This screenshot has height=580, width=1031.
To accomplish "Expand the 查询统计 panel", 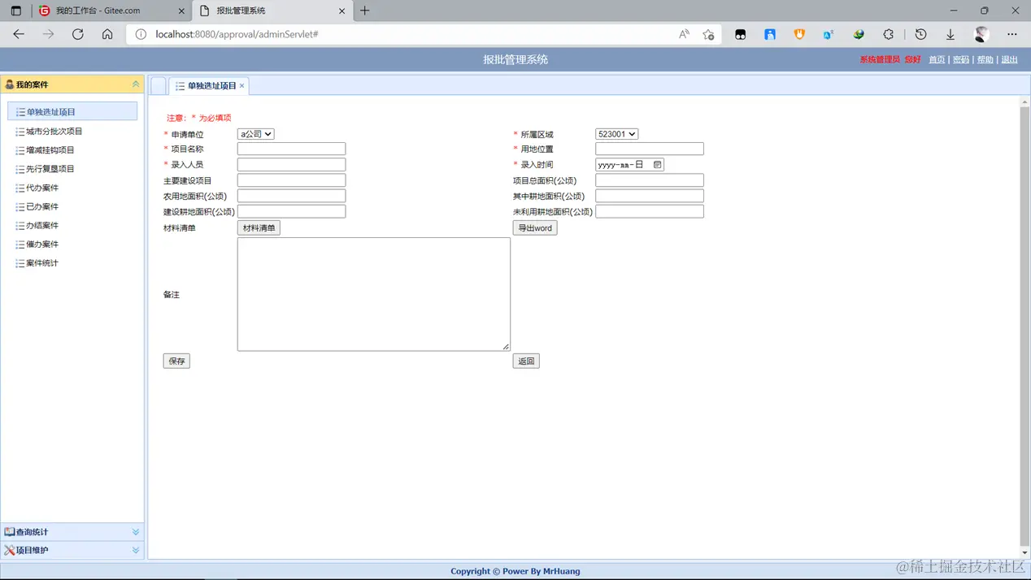I will pos(136,532).
